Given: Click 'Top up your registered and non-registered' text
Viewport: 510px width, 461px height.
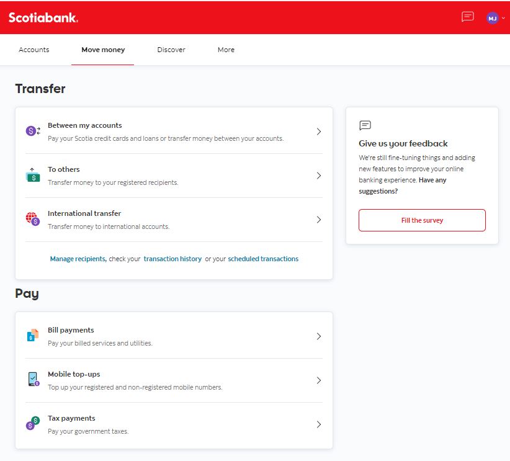Looking at the screenshot, I should [135, 387].
